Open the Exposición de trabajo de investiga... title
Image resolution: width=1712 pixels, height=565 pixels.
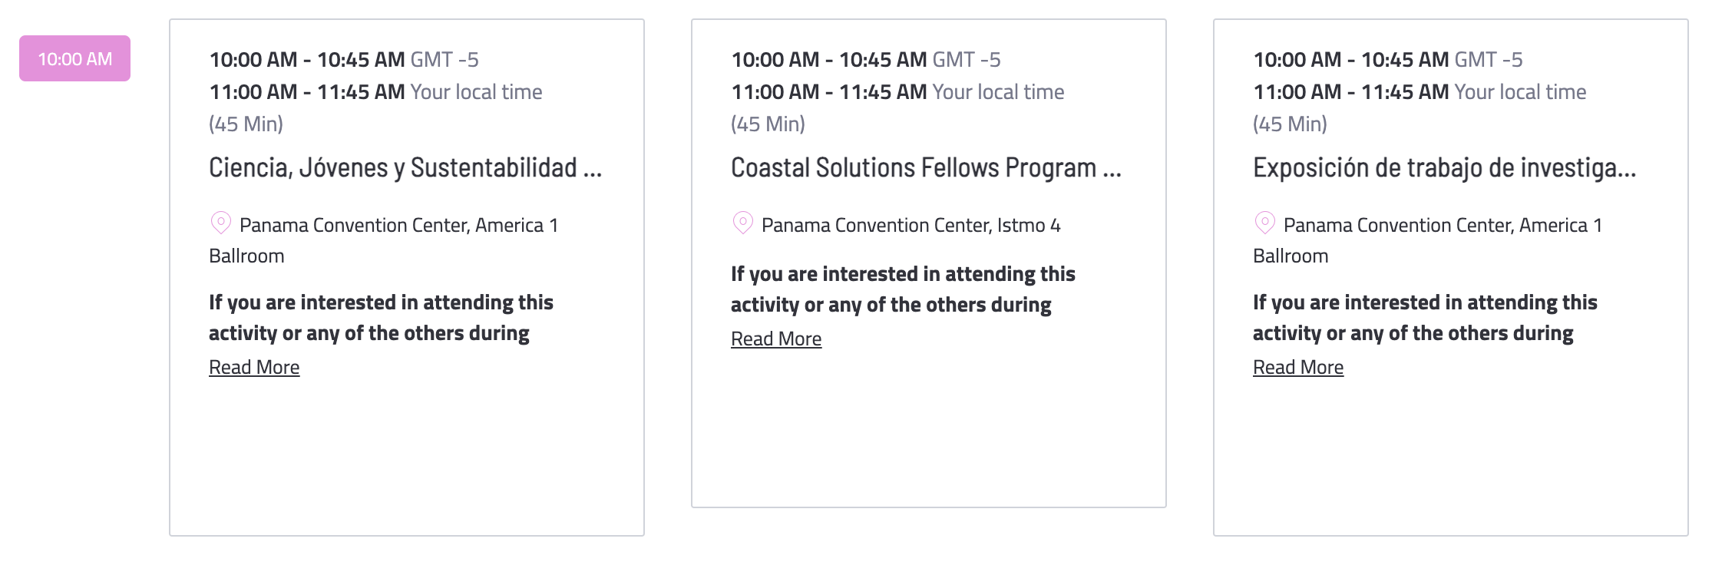pos(1444,167)
